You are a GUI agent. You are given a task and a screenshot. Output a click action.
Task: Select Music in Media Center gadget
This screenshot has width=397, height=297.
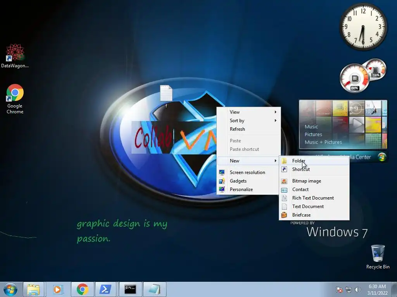(x=311, y=126)
